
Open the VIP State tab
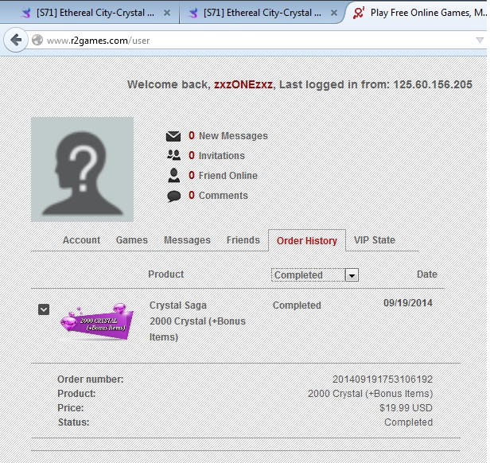[x=374, y=240]
